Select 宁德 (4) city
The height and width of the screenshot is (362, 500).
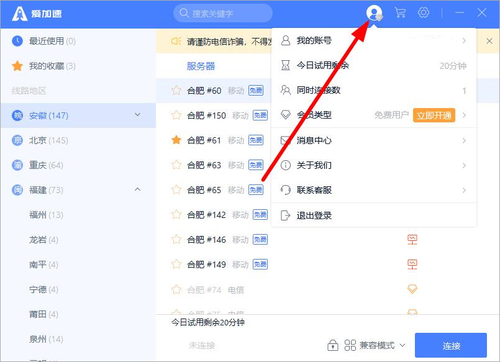coord(78,289)
